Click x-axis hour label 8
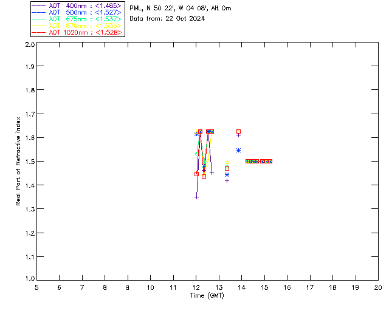389x311 pixels. point(105,287)
